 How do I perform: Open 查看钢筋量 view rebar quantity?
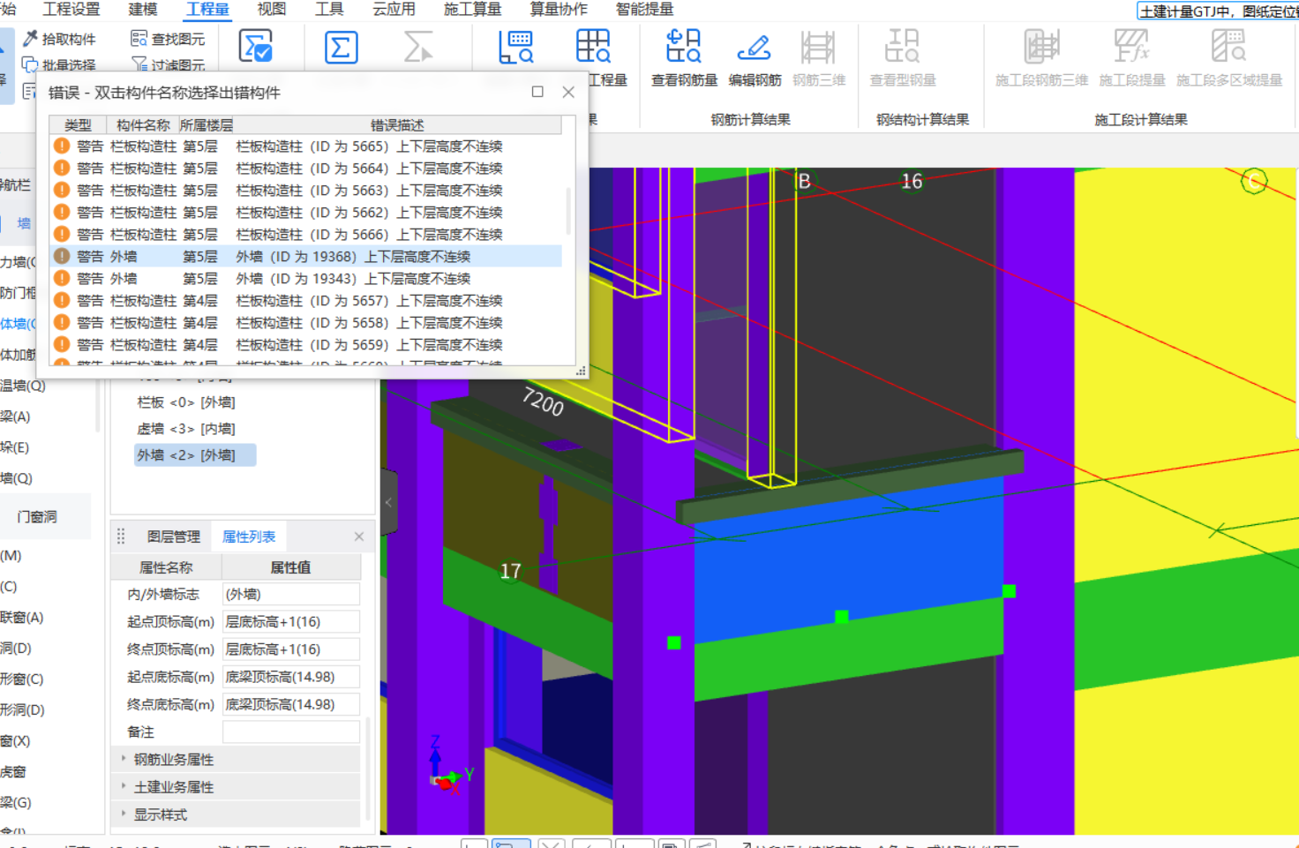[x=684, y=57]
